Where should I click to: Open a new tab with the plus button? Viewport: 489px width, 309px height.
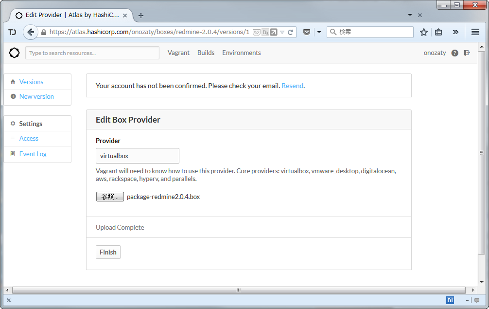point(141,15)
